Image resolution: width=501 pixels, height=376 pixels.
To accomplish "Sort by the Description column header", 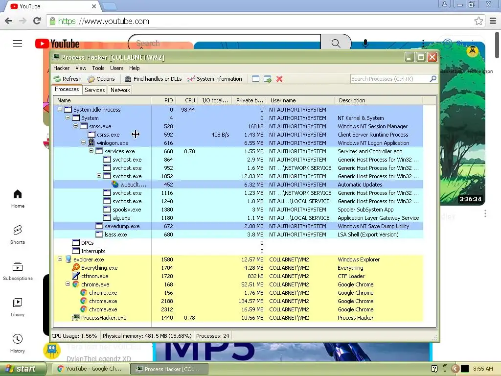I will tap(379, 100).
